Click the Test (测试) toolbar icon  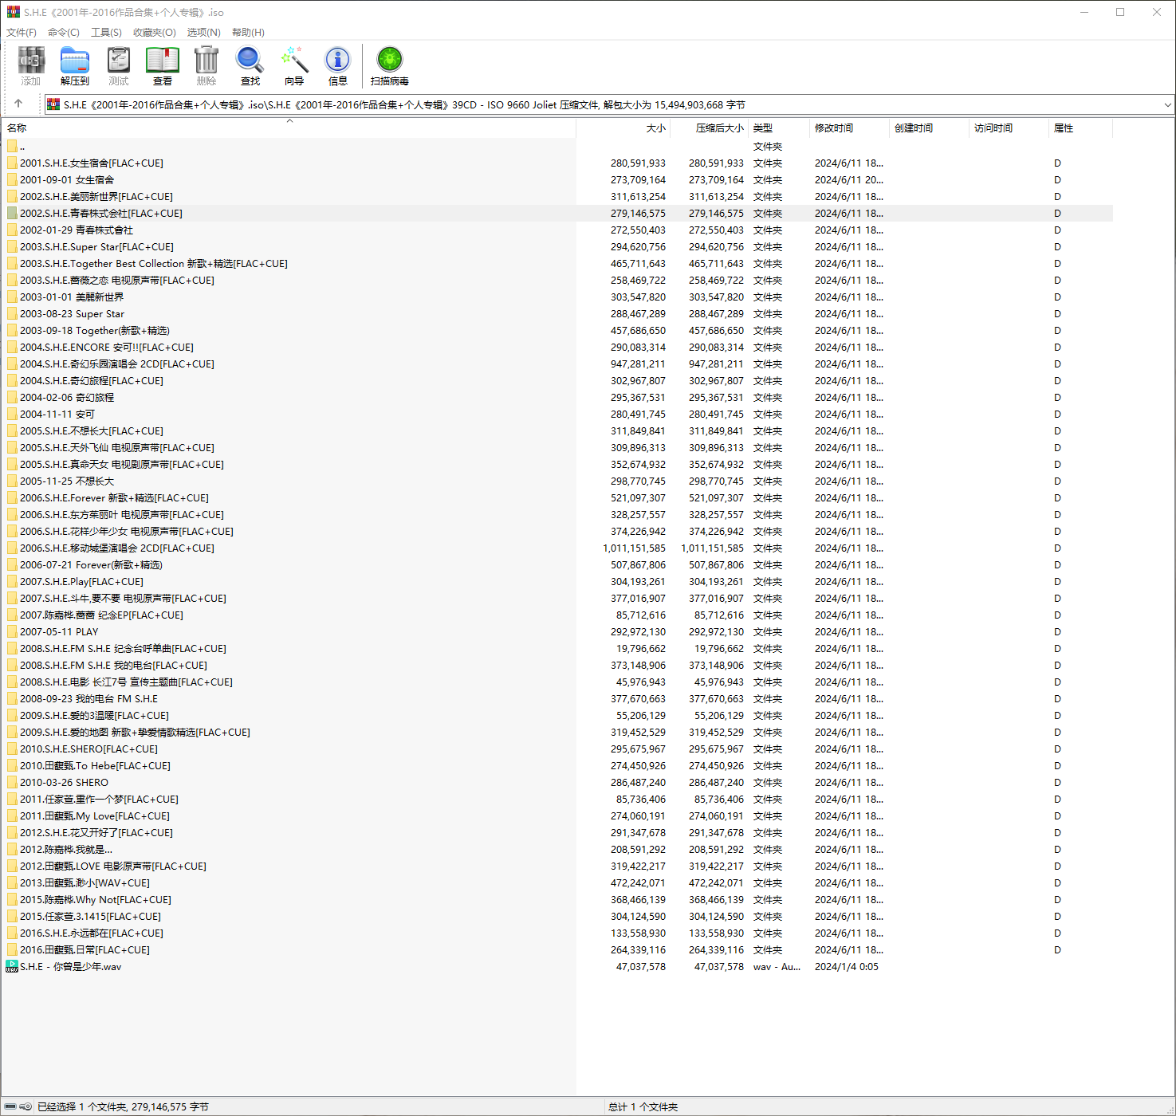(x=119, y=61)
